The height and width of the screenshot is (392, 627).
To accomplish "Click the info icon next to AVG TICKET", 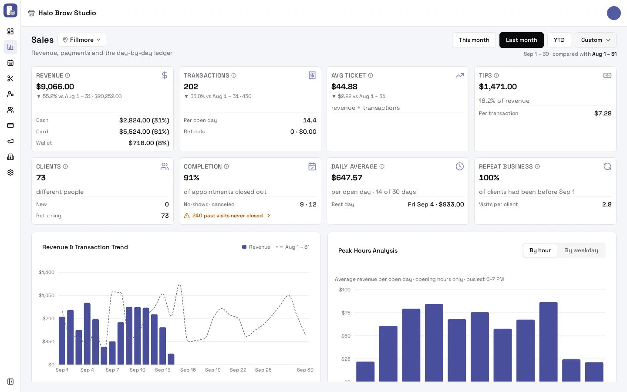I will point(371,75).
